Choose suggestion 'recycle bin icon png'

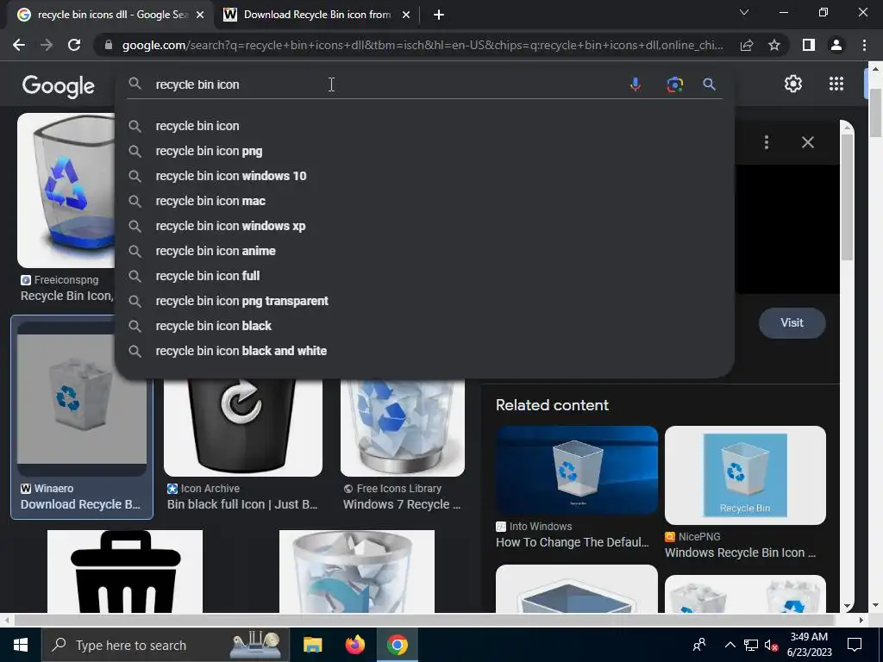tap(424, 151)
